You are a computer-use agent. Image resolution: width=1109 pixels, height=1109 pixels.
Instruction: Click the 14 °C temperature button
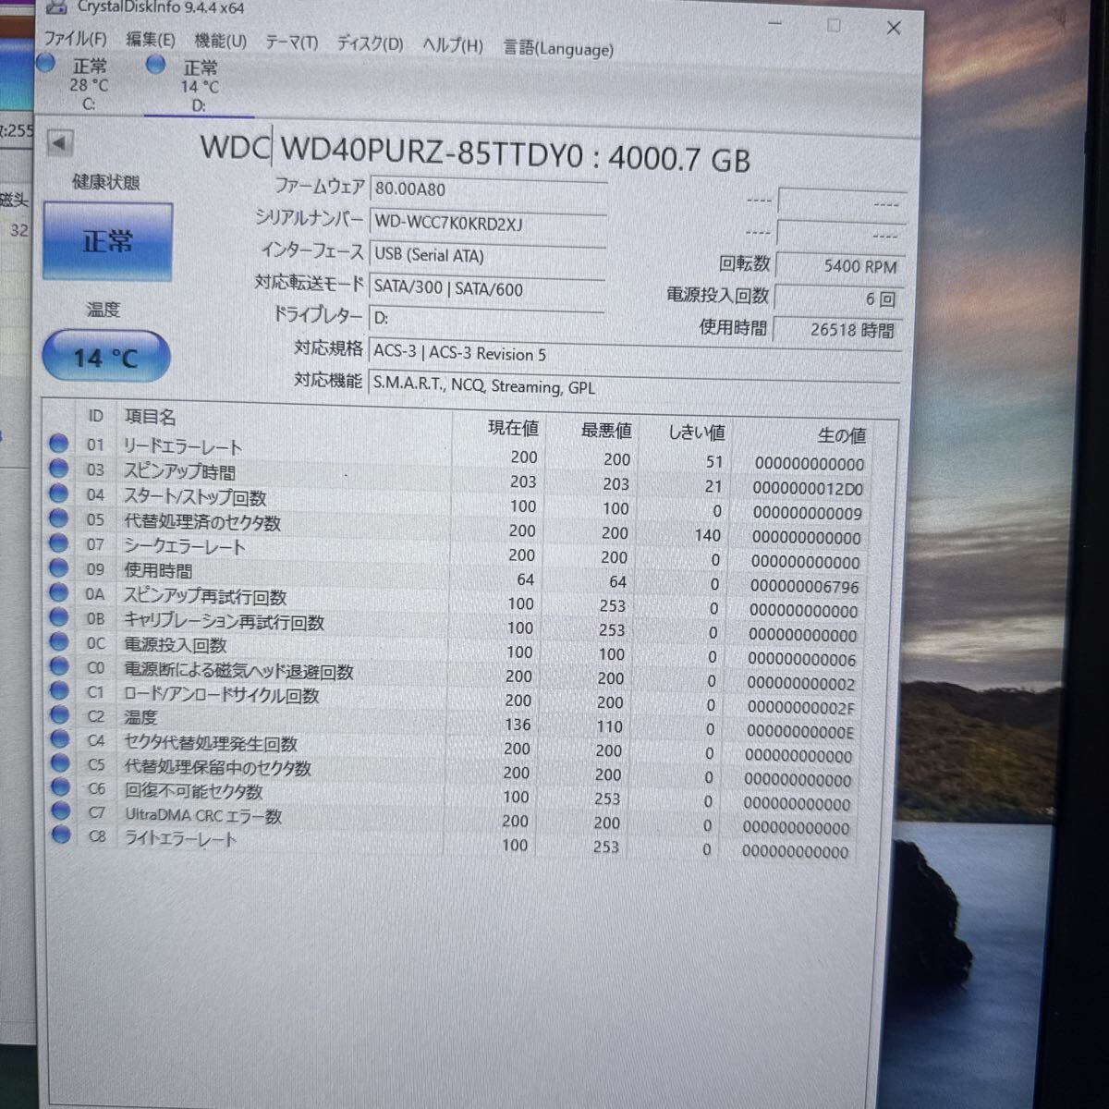click(x=105, y=357)
